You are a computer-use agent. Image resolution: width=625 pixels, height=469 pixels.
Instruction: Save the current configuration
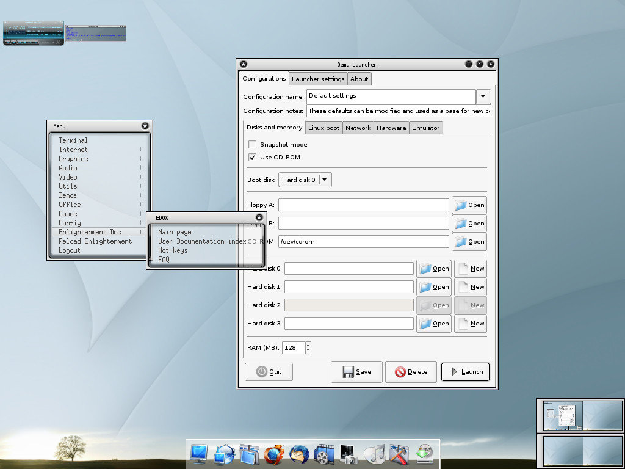click(x=356, y=372)
